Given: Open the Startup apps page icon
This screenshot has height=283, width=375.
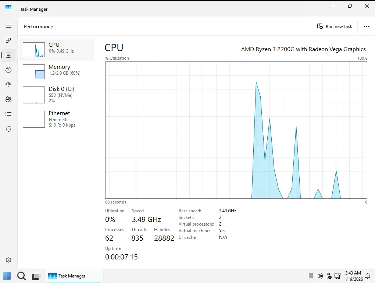Looking at the screenshot, I should [x=8, y=85].
